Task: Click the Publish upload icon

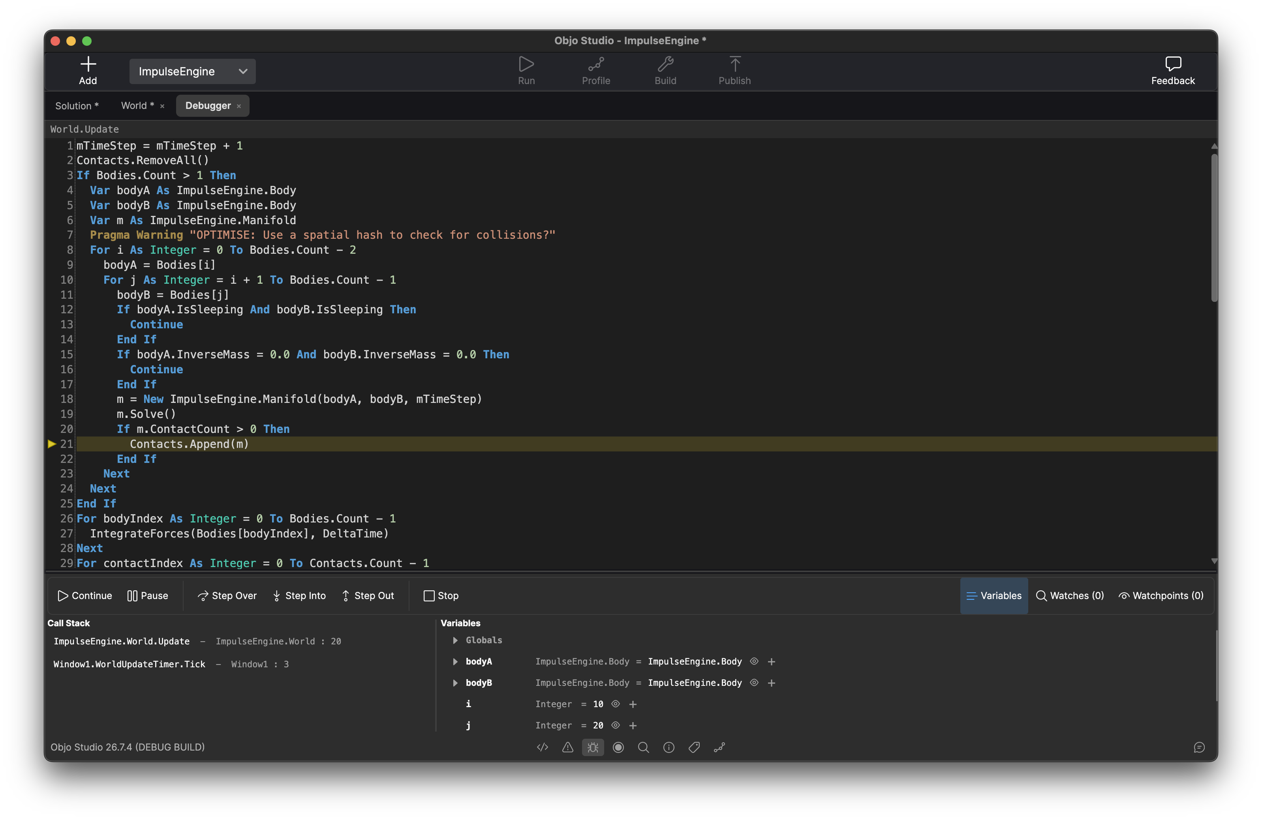Action: click(734, 64)
